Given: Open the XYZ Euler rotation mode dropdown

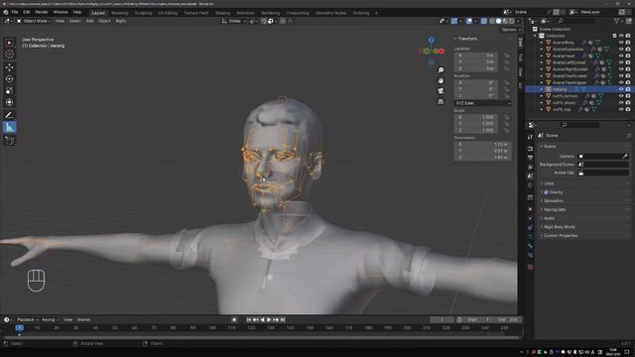Looking at the screenshot, I should (x=483, y=103).
